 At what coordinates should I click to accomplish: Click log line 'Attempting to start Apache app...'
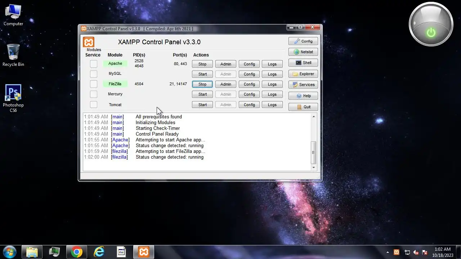point(170,140)
